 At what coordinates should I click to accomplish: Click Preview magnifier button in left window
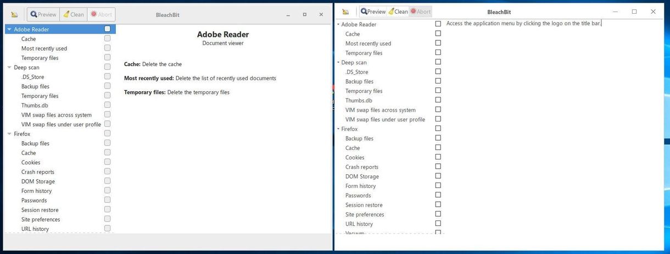coord(43,15)
